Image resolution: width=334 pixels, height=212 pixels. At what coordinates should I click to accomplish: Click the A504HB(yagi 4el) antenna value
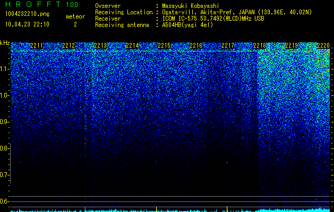pos(187,25)
